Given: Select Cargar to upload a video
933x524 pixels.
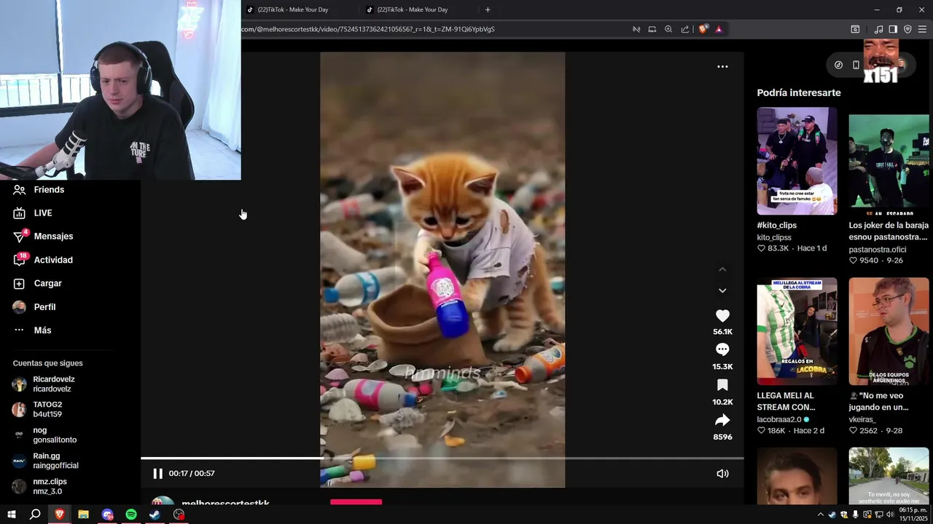Looking at the screenshot, I should click(x=47, y=283).
